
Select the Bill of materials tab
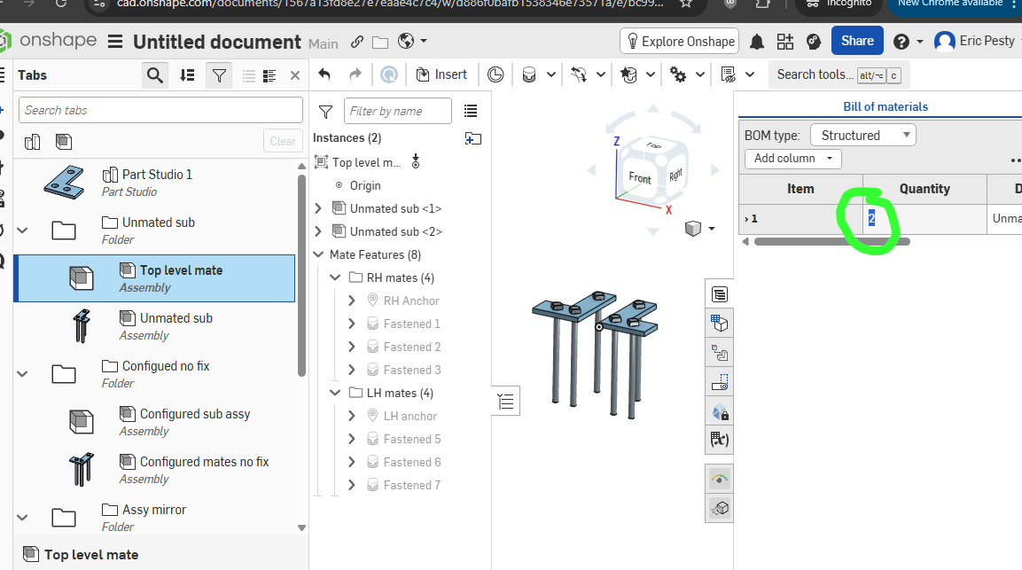885,106
